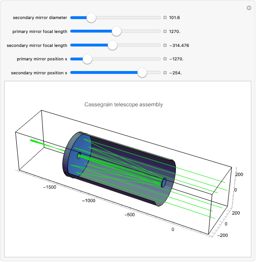Click the secondary focal length value -314.476
Viewport: 256px width, 262px height.
(179, 45)
